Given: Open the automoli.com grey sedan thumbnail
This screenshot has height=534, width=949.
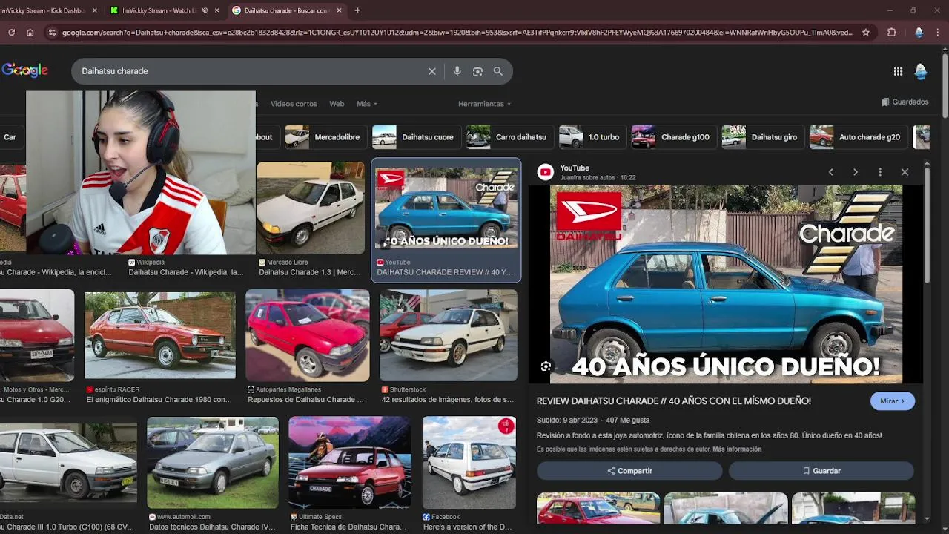Looking at the screenshot, I should pos(213,463).
